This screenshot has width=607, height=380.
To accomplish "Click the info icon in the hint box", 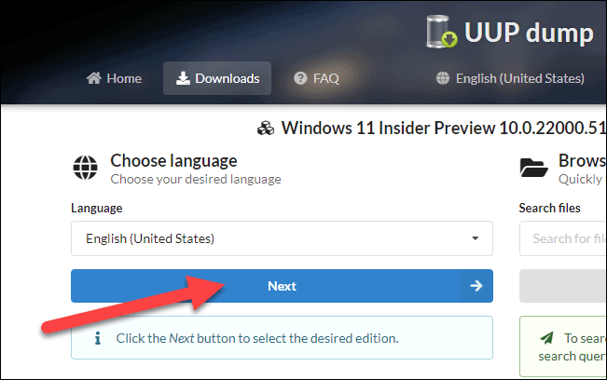I will tap(97, 338).
